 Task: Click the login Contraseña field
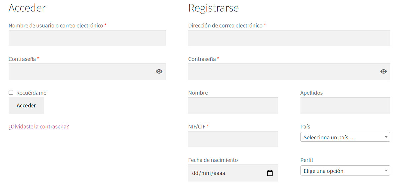[x=87, y=72]
